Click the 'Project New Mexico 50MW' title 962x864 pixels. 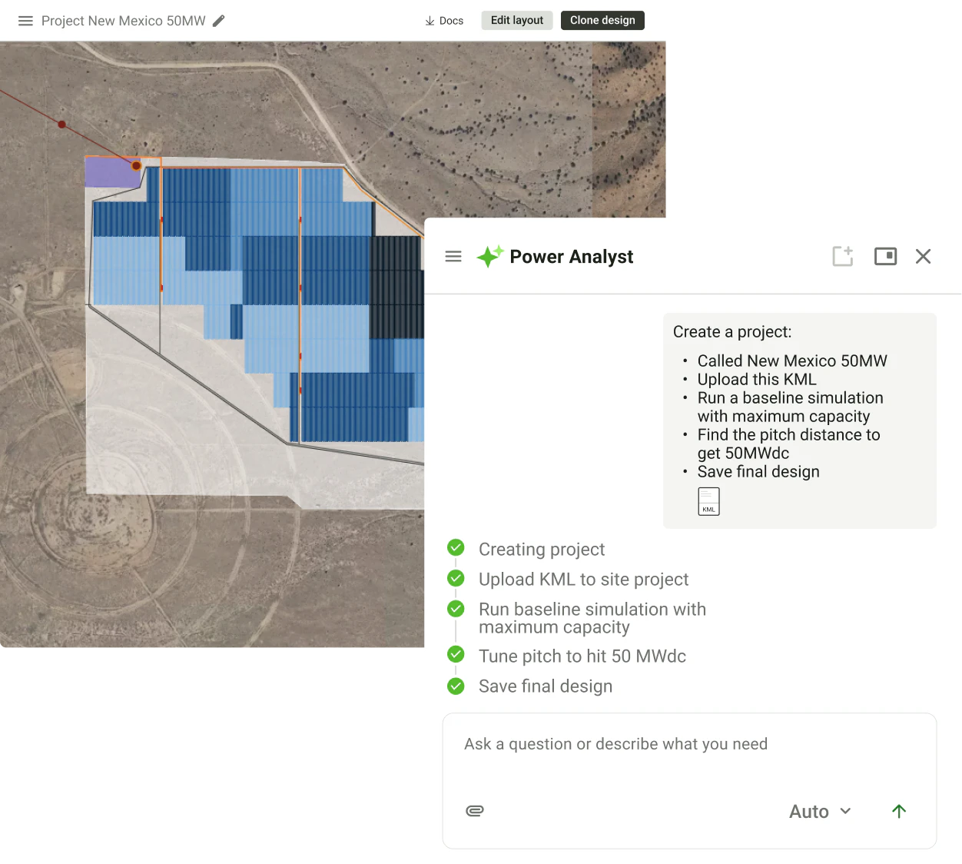click(124, 21)
